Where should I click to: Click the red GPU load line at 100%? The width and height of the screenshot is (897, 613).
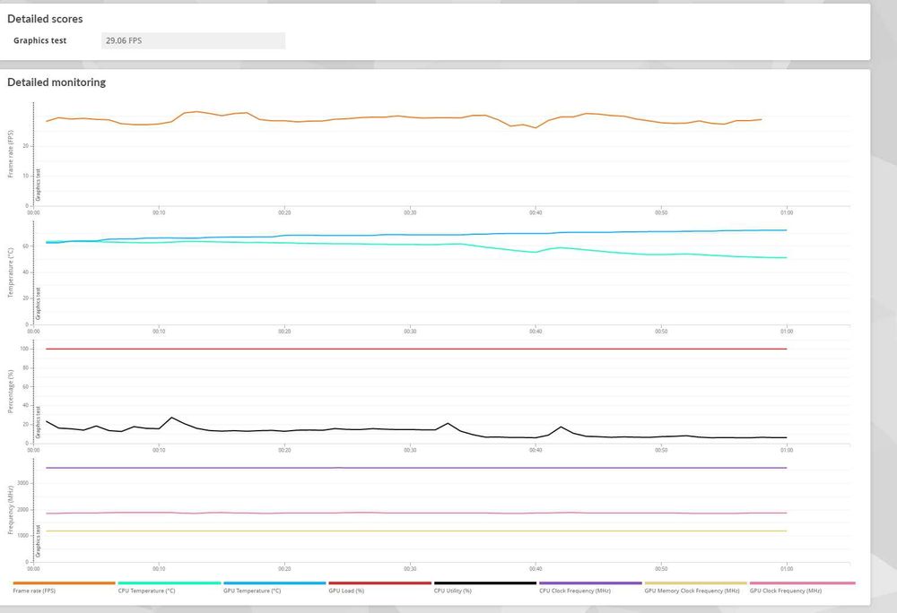click(x=416, y=349)
